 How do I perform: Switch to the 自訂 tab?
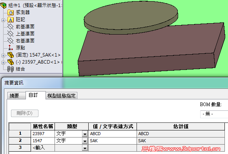click(x=36, y=95)
